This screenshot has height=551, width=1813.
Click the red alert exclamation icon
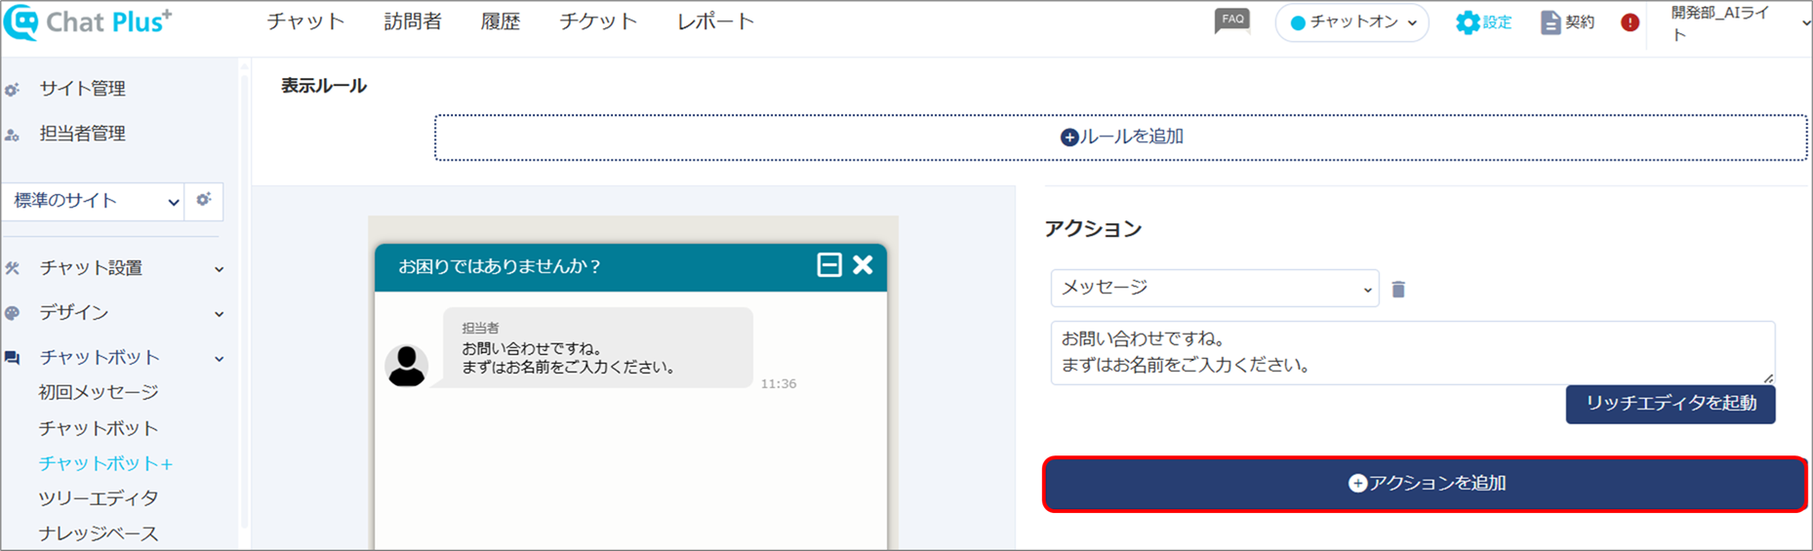click(x=1630, y=22)
